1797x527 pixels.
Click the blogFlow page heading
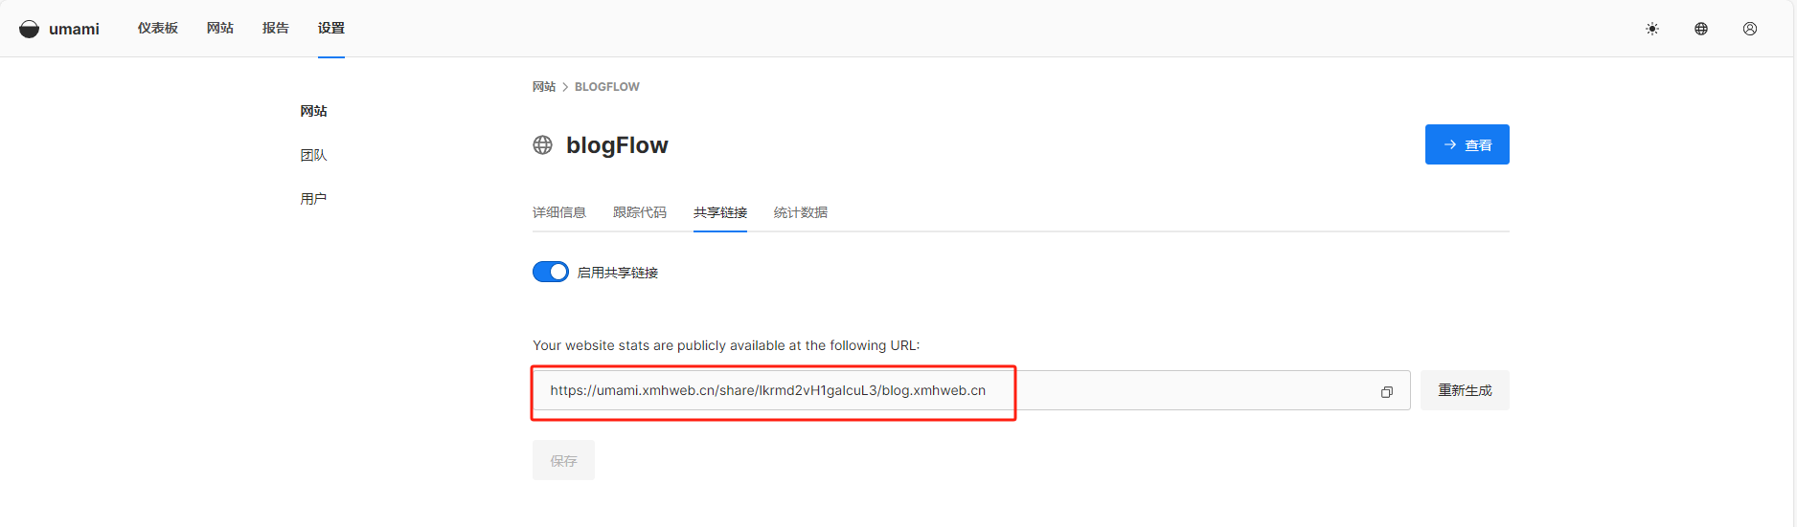point(617,144)
